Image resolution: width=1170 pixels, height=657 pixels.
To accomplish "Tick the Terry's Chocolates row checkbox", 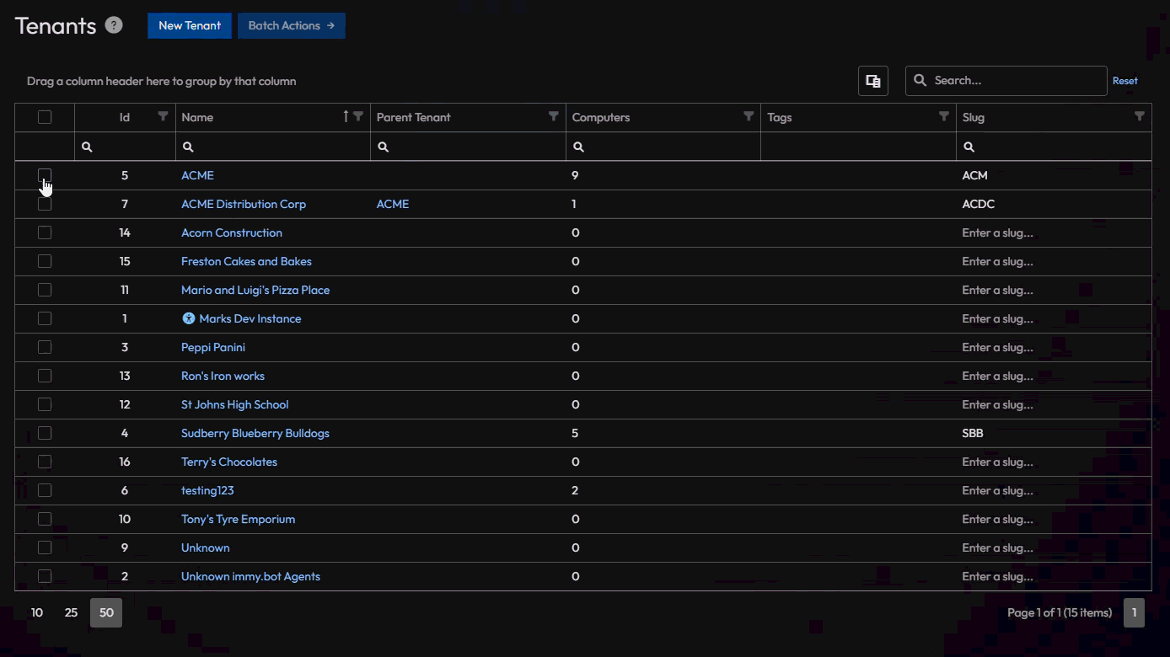I will (45, 462).
